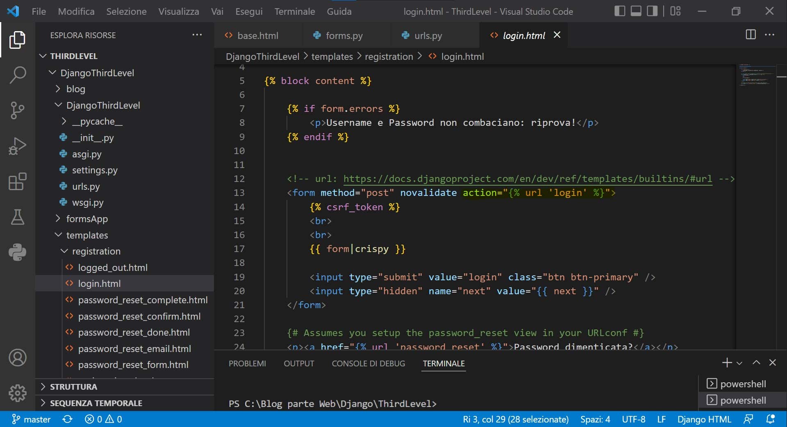787x427 pixels.
Task: Open the Testing flask view
Action: pyautogui.click(x=17, y=217)
